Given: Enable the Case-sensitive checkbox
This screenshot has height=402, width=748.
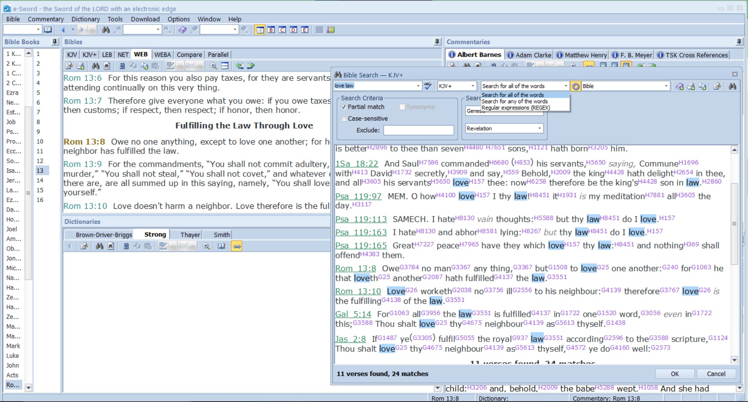Looking at the screenshot, I should [x=344, y=118].
